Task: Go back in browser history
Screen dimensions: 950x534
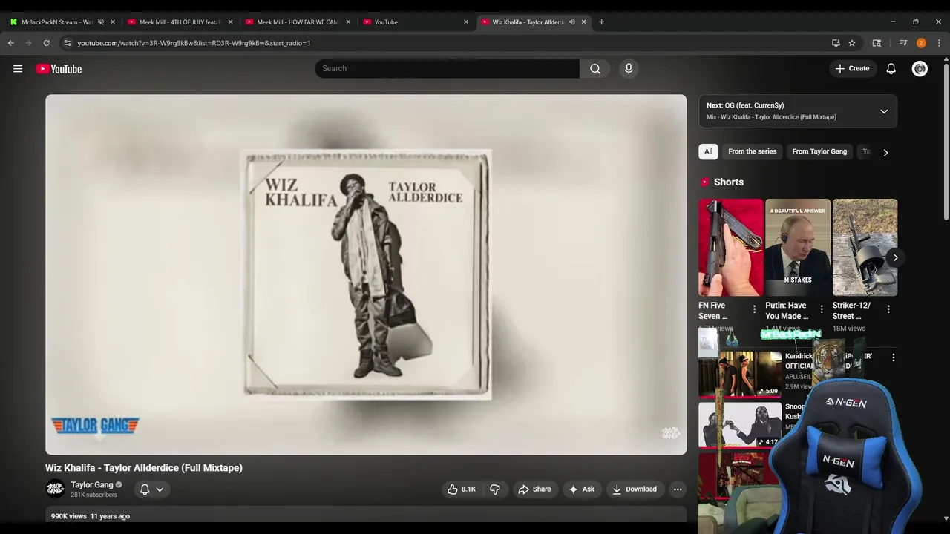Action: tap(11, 43)
